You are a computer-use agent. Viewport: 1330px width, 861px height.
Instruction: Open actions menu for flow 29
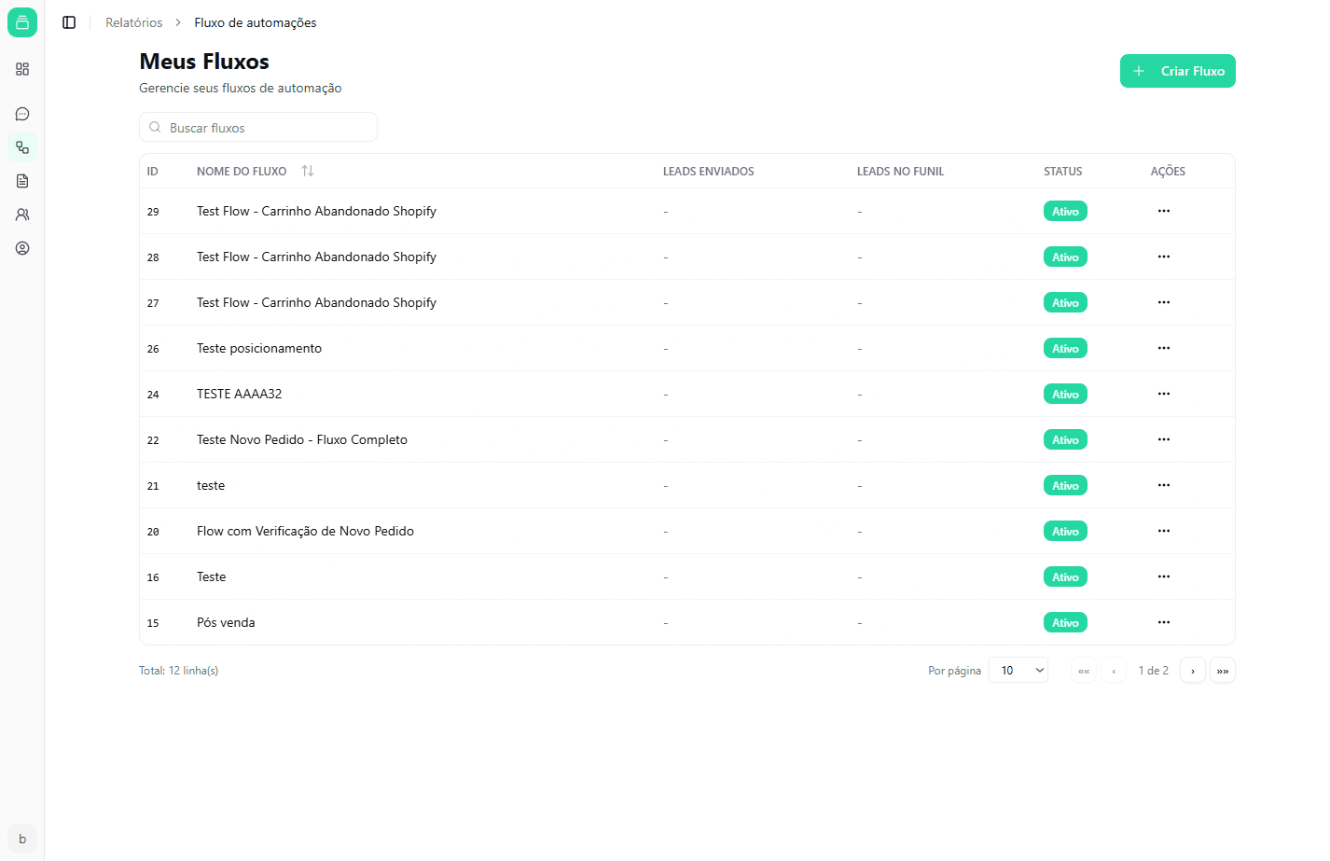(1164, 211)
